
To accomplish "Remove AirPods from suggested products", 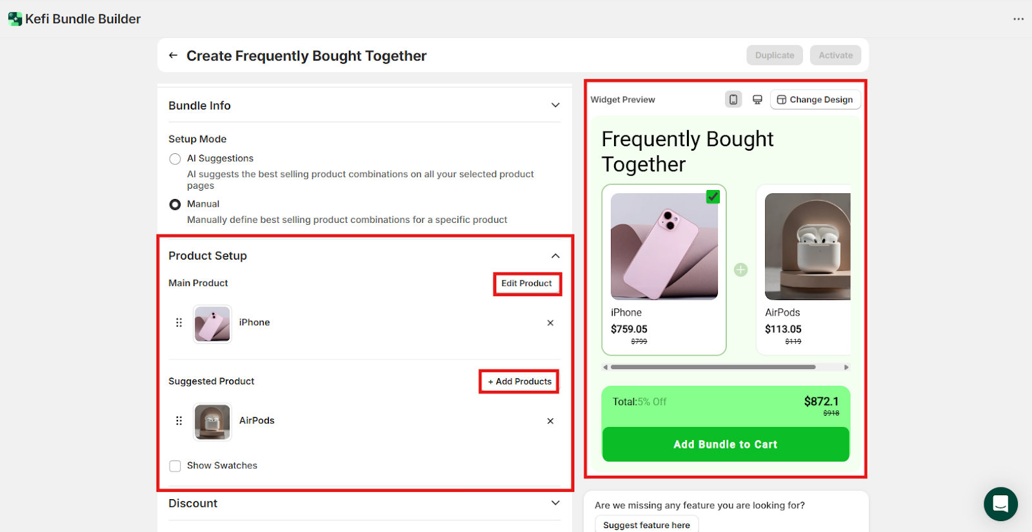I will click(550, 421).
